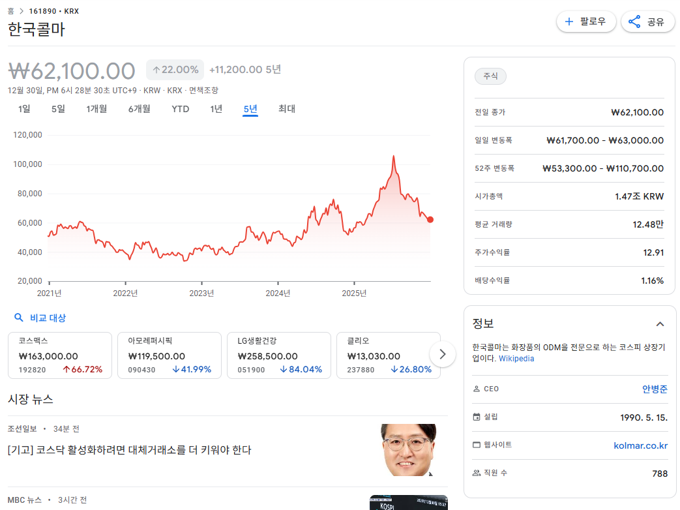Click the people icon next to 직원 수
This screenshot has height=510, width=680.
[476, 473]
